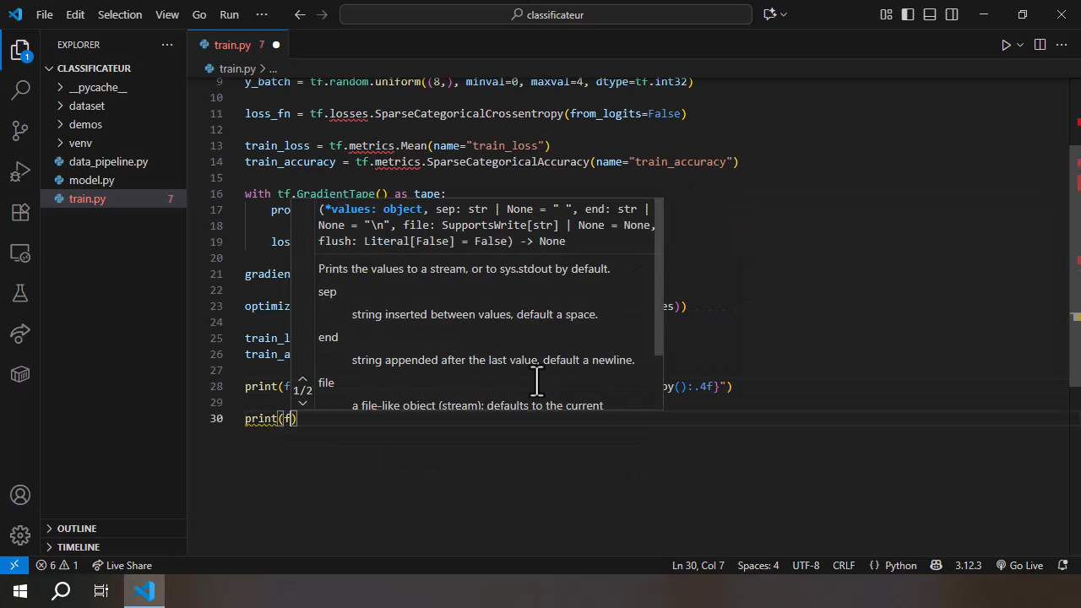
Task: Toggle the bottom Panel layout button
Action: point(930,14)
